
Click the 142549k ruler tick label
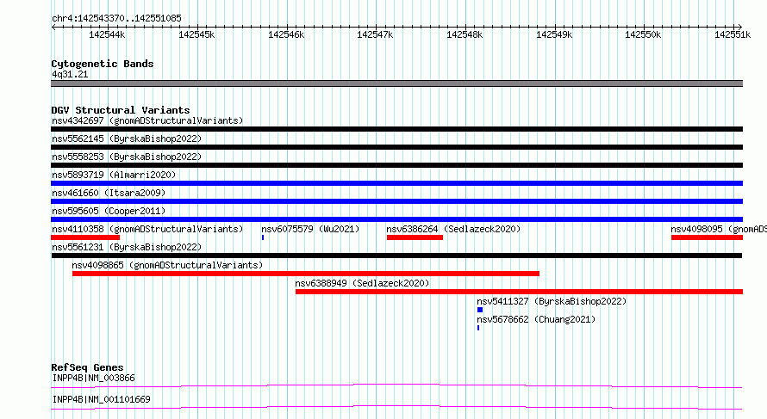(554, 34)
